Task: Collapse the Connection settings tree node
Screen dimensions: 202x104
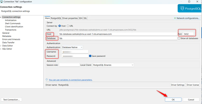Action: click(x=1, y=17)
